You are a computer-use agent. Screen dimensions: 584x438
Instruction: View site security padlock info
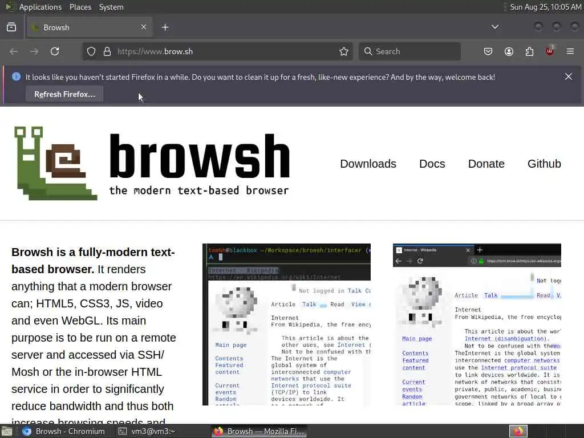click(107, 51)
